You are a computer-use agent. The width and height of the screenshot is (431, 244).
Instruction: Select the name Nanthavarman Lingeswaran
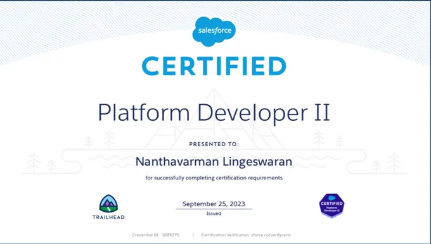tap(214, 162)
